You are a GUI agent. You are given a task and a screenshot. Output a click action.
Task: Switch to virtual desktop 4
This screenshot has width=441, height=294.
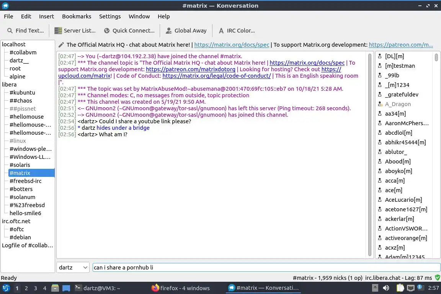pyautogui.click(x=44, y=288)
